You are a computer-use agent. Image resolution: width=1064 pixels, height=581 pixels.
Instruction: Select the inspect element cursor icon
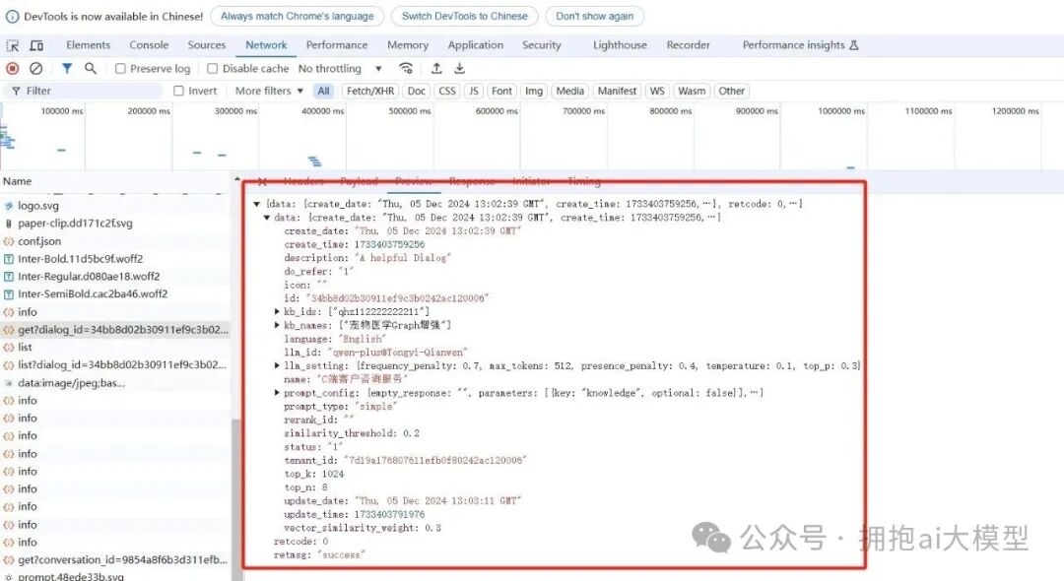pos(15,44)
